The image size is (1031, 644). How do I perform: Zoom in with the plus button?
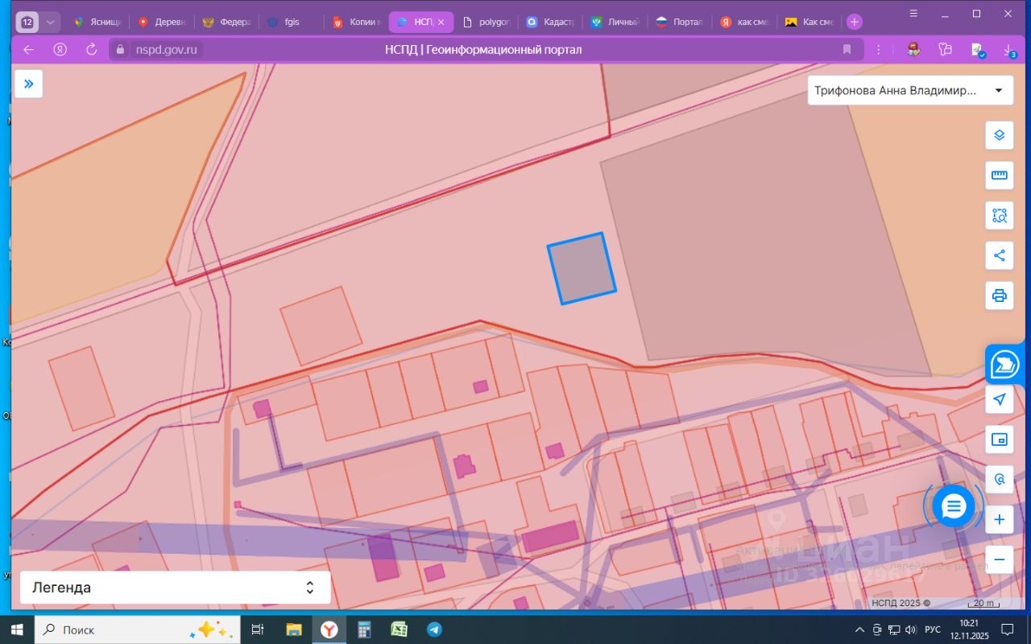pos(1000,520)
